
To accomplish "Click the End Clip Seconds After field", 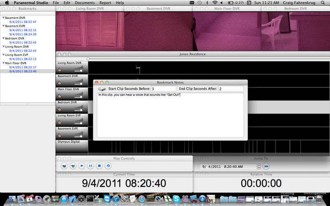I will coord(231,89).
